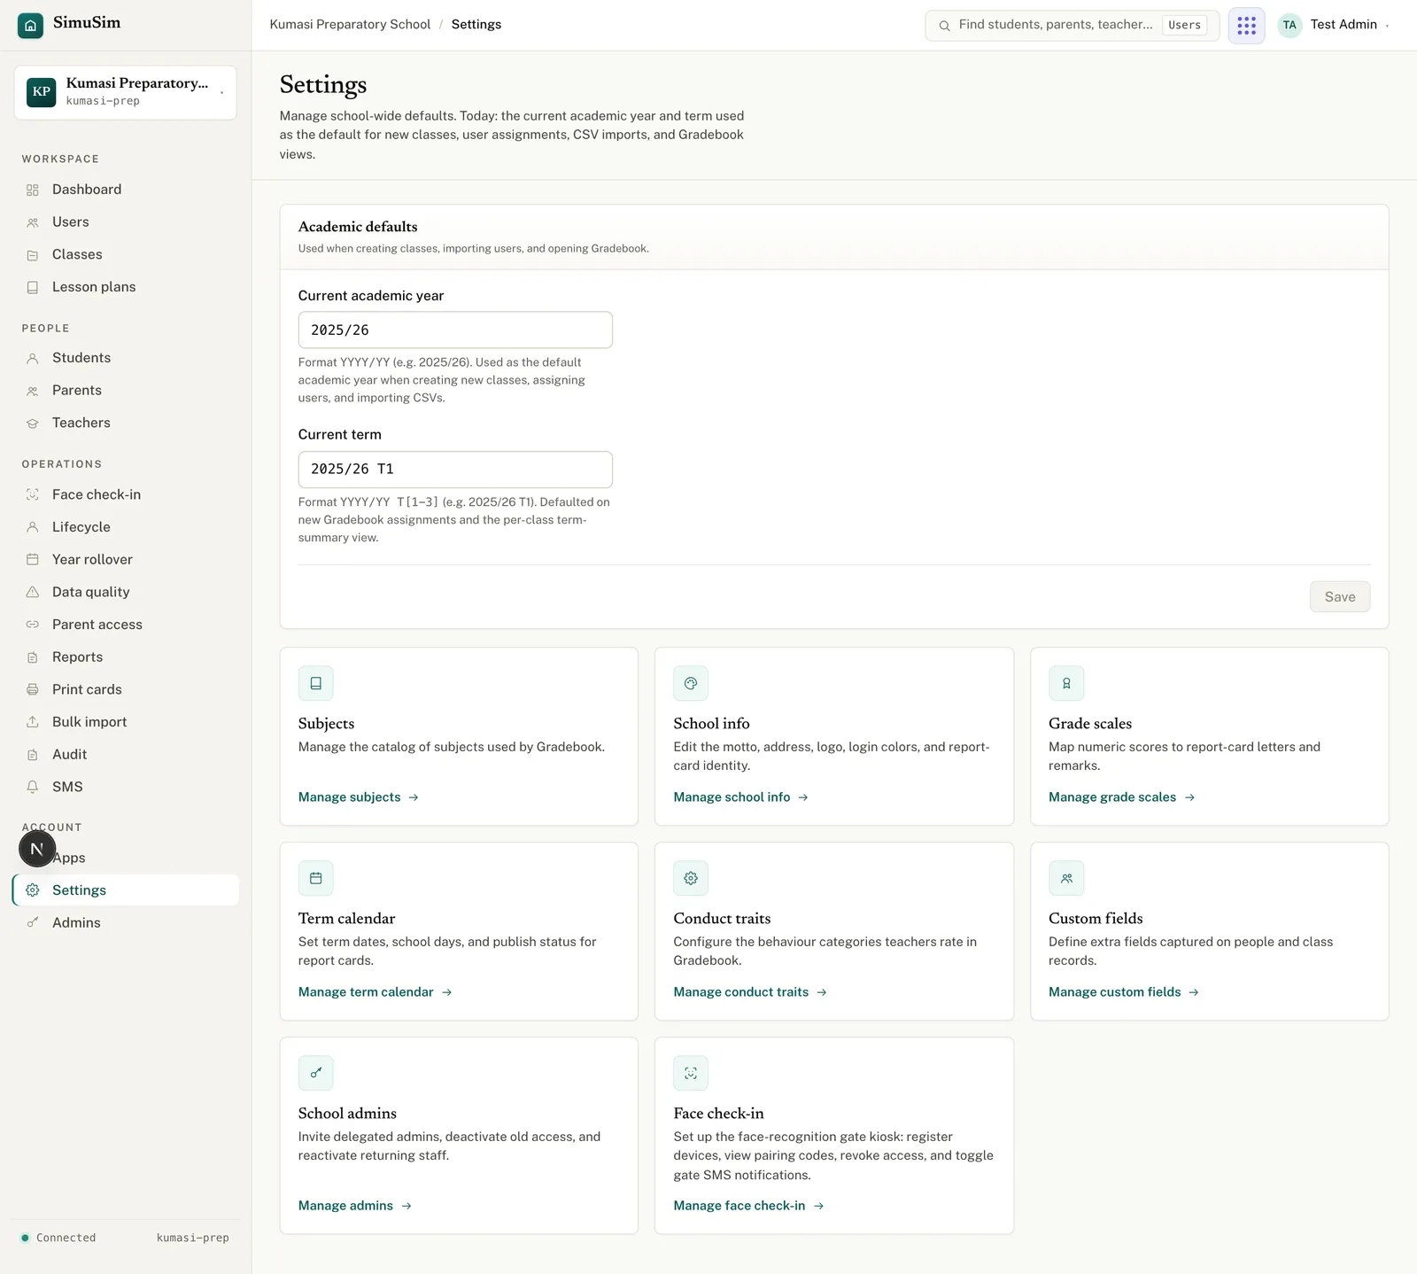The height and width of the screenshot is (1274, 1417).
Task: Go to Lifecycle in the sidebar
Action: click(x=126, y=527)
